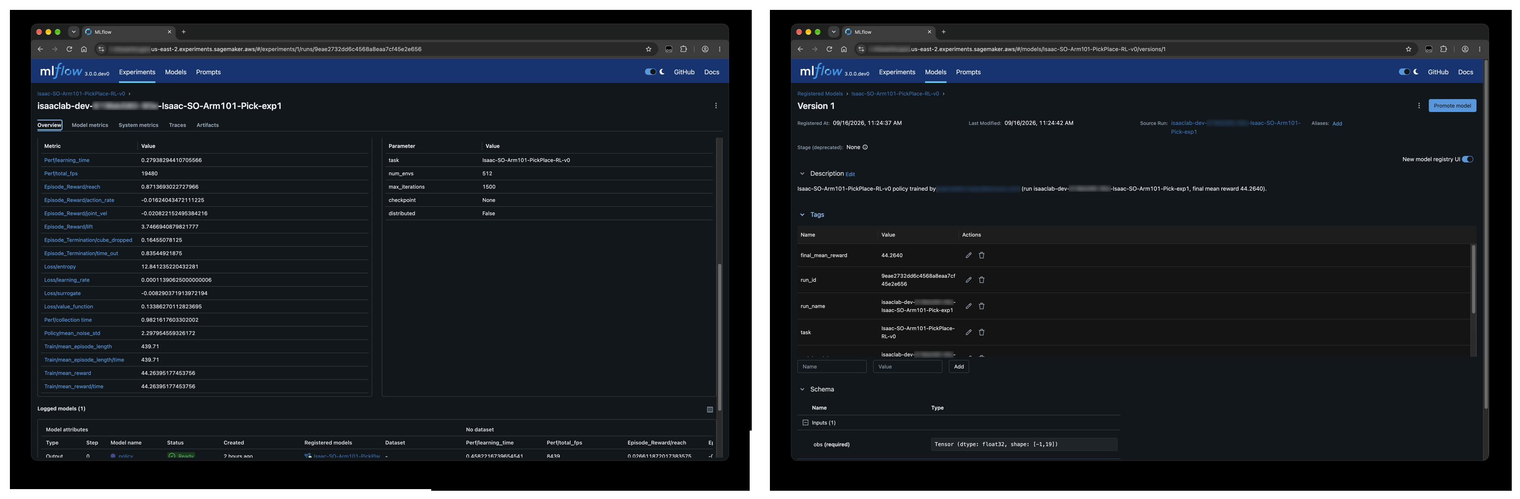The width and height of the screenshot is (1520, 499).
Task: Collapse the Description section
Action: click(802, 174)
